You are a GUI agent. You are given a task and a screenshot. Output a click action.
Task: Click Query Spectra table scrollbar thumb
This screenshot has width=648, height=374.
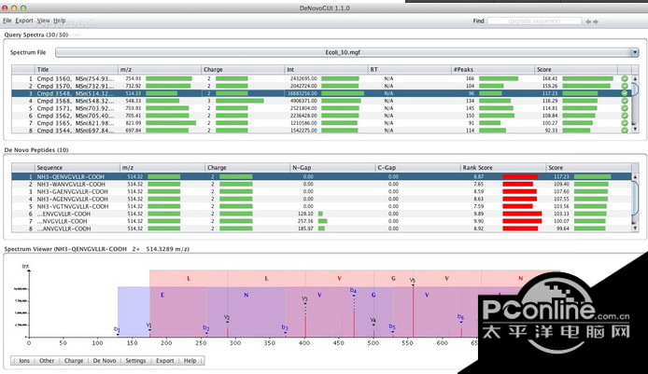tap(635, 90)
